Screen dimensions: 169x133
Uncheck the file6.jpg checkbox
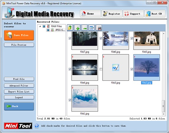point(101,38)
